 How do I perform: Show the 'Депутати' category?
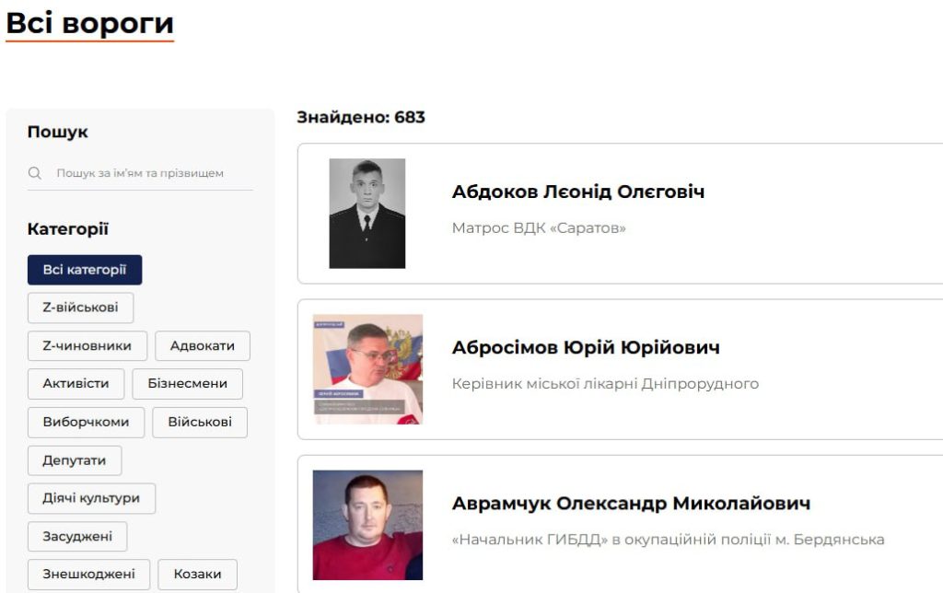[x=75, y=460]
